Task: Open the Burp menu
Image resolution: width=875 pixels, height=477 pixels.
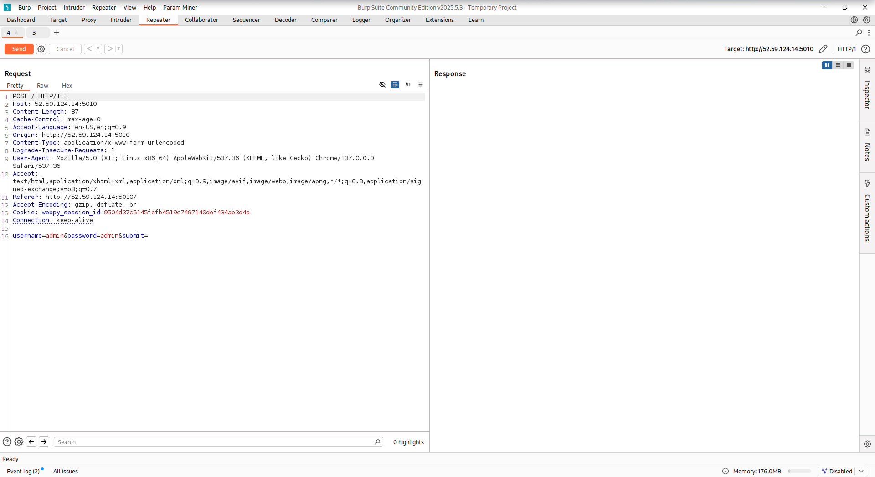Action: tap(25, 7)
